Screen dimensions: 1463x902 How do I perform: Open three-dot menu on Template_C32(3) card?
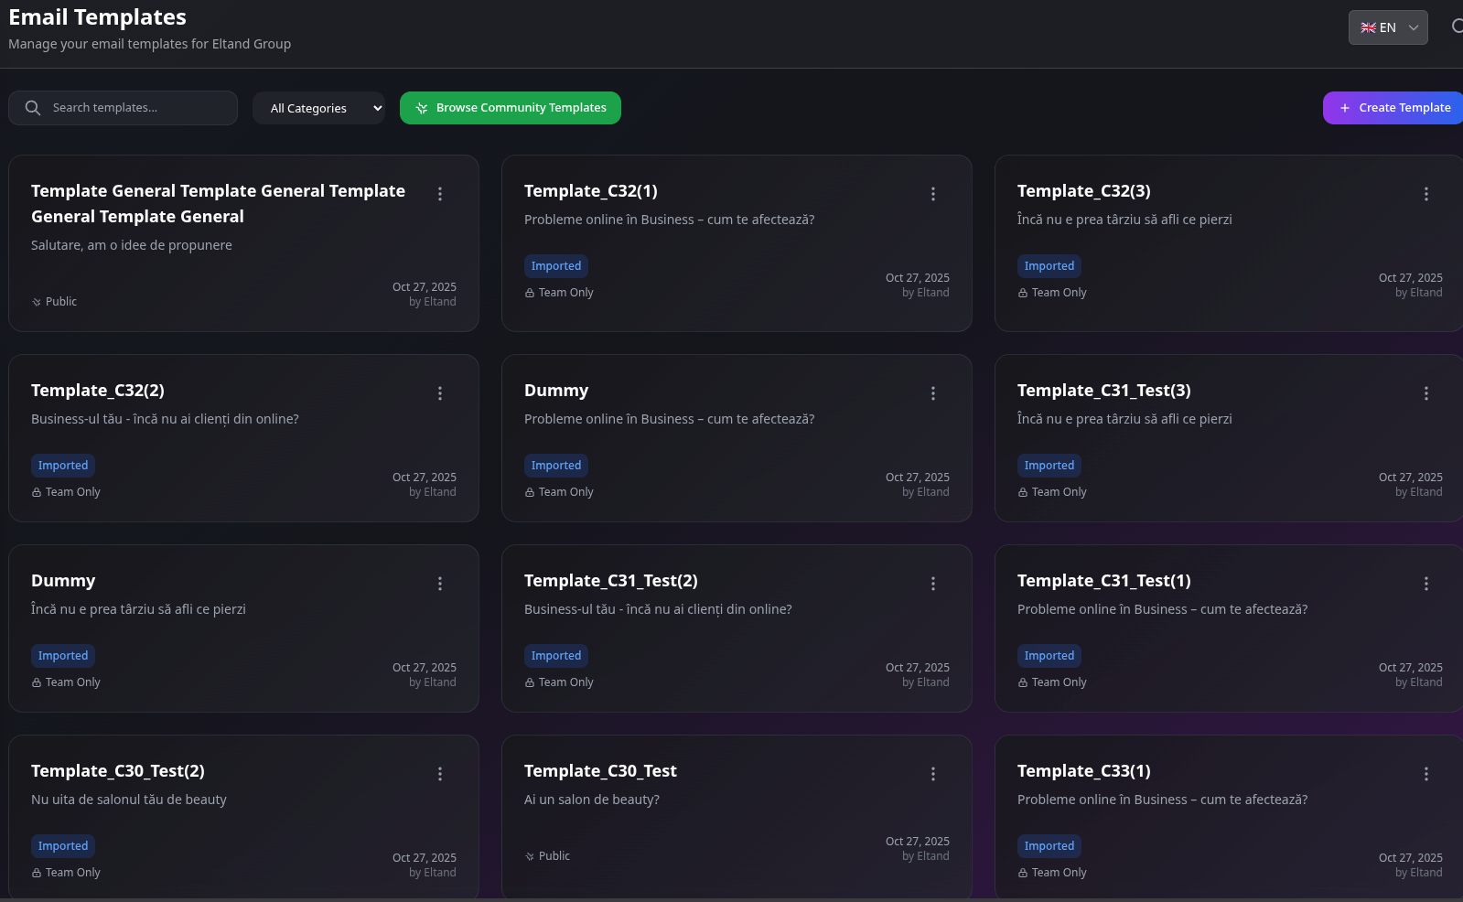pyautogui.click(x=1425, y=194)
